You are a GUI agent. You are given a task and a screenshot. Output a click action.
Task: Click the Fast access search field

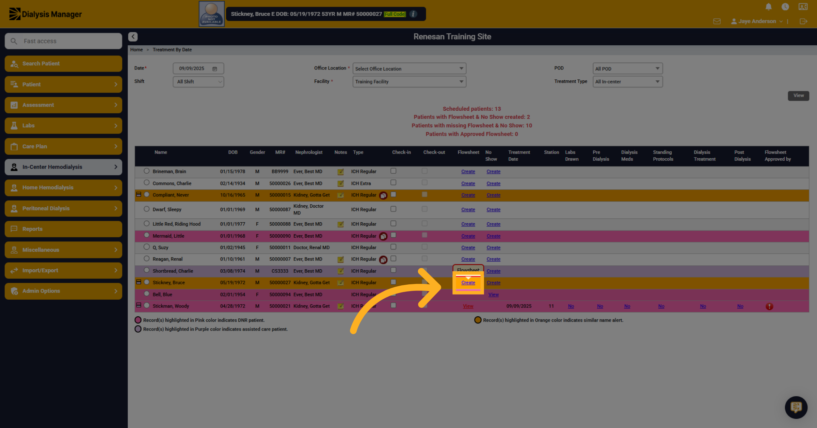click(x=63, y=41)
